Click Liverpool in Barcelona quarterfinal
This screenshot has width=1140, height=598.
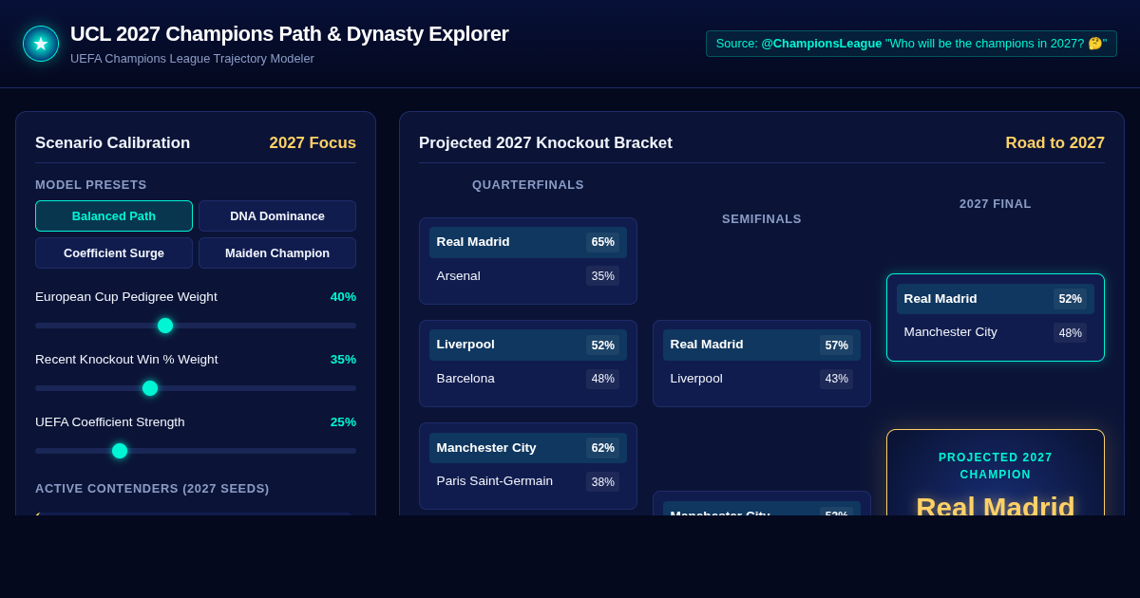(x=528, y=345)
